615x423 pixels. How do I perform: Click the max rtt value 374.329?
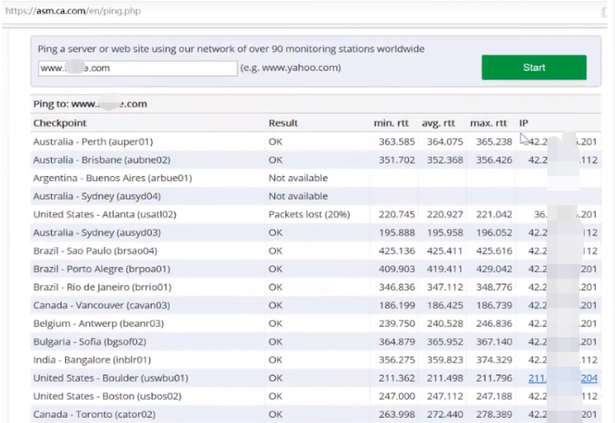494,360
